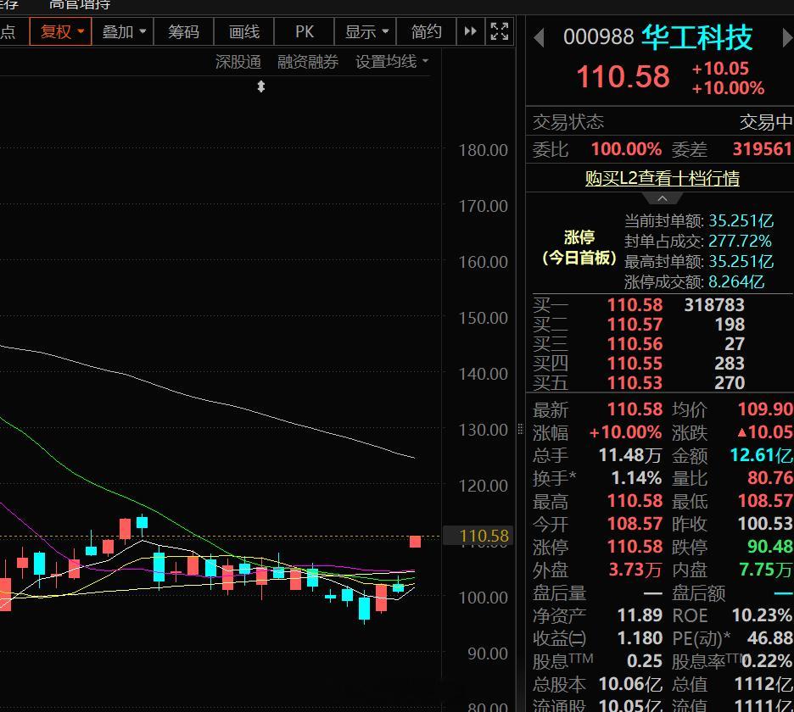794x712 pixels.
Task: Click 涨停成交额 value 8.264亿
Action: (736, 281)
